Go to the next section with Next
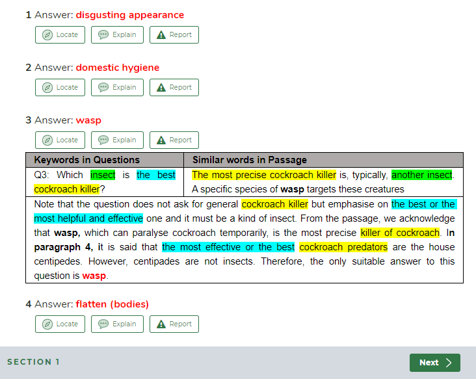The width and height of the screenshot is (476, 379). tap(434, 363)
